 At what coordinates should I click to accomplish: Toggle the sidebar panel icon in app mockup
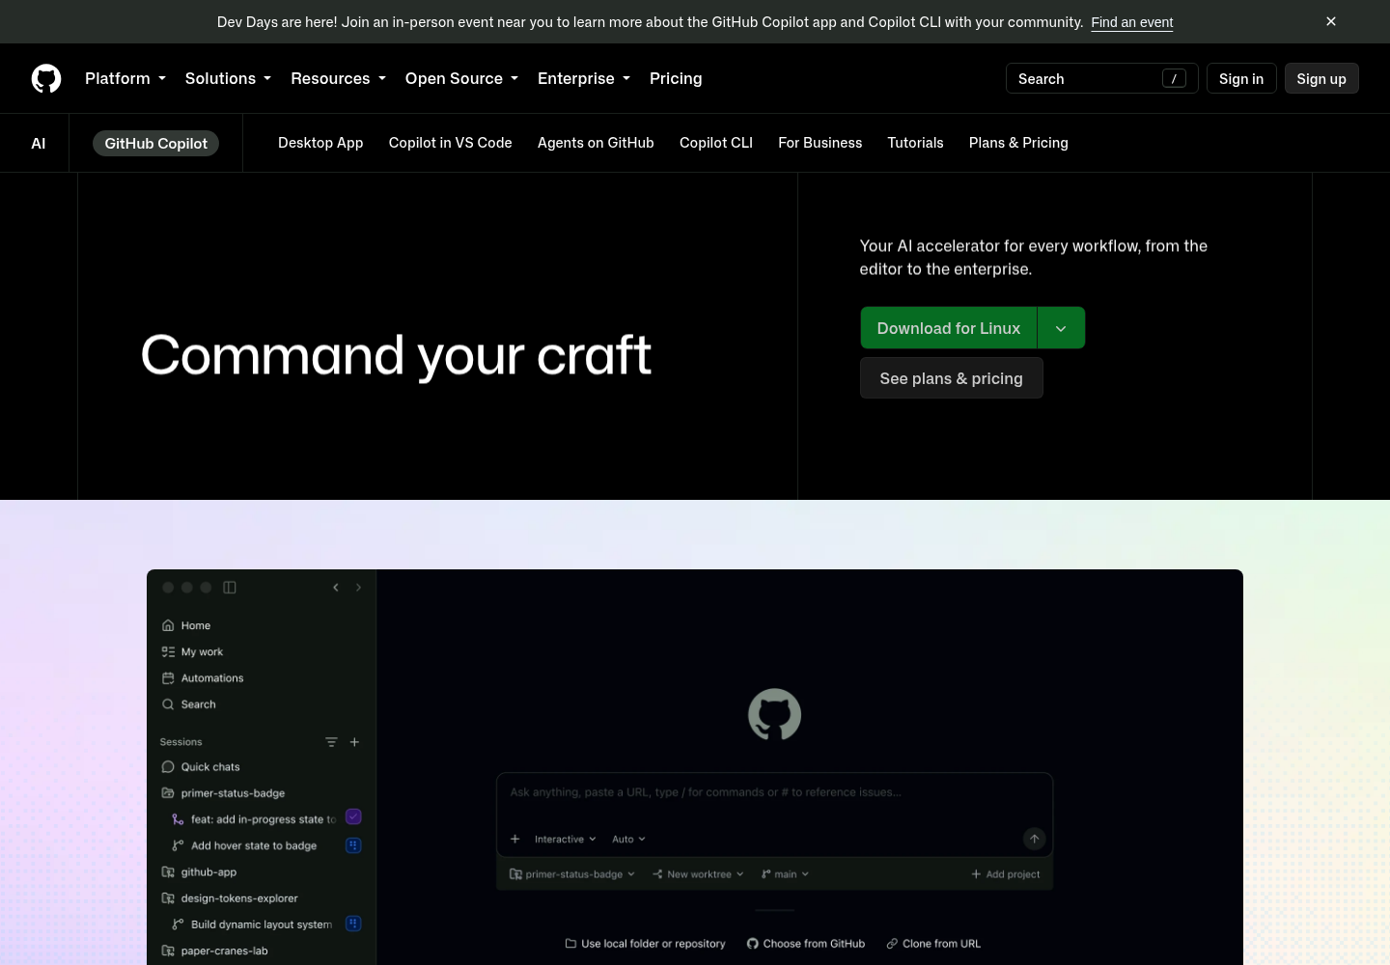[x=230, y=587]
